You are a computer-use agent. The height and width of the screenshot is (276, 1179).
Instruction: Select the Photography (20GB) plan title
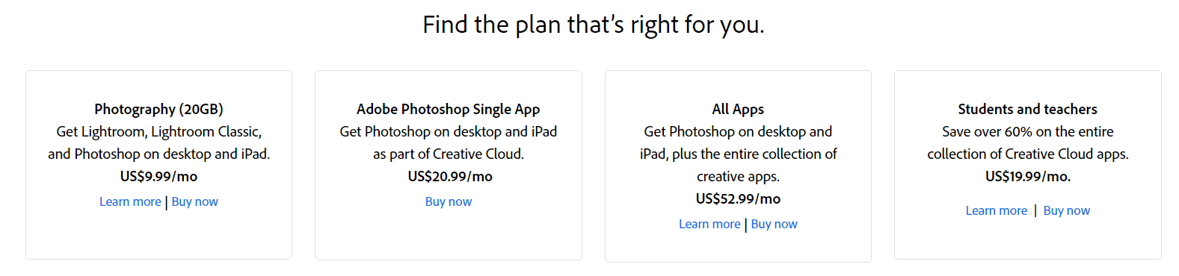[x=158, y=109]
